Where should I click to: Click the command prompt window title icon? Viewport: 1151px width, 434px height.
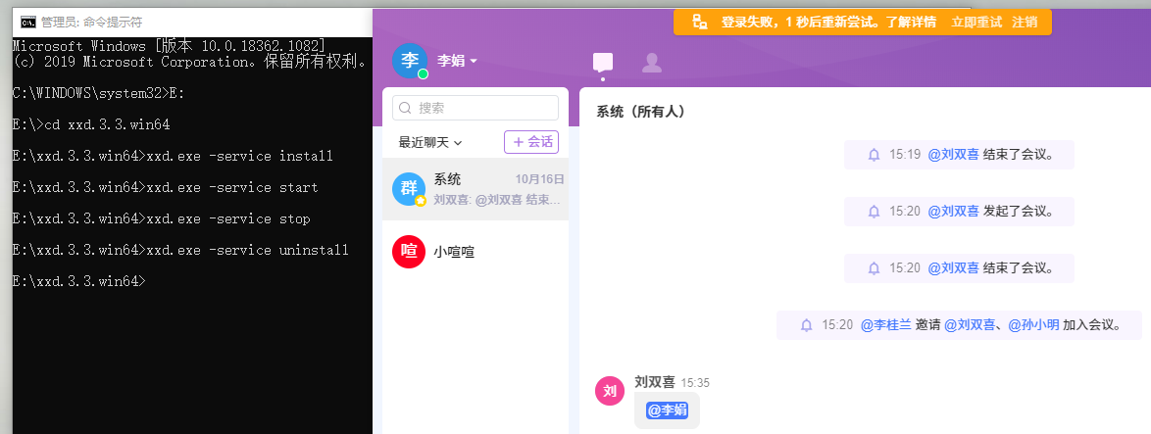(x=28, y=22)
